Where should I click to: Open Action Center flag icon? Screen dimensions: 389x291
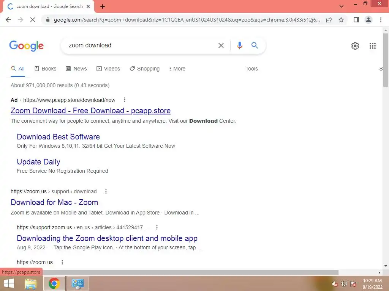pos(353,284)
